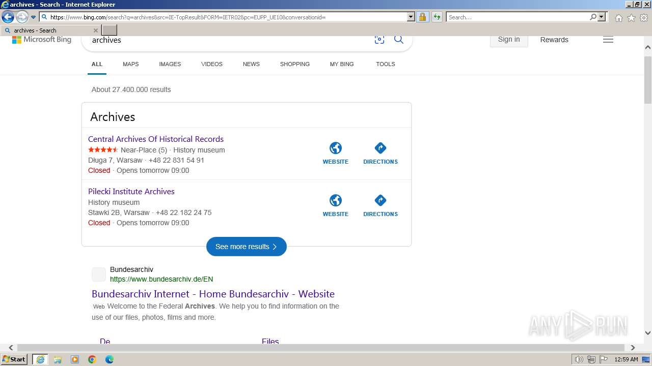Click vertical scrollbar down arrow

(648, 333)
